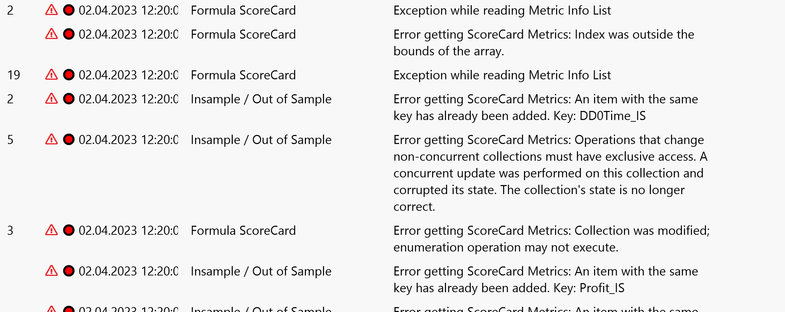785x312 pixels.
Task: Click the red status circle on the bottom partially visible row
Action: click(x=69, y=308)
